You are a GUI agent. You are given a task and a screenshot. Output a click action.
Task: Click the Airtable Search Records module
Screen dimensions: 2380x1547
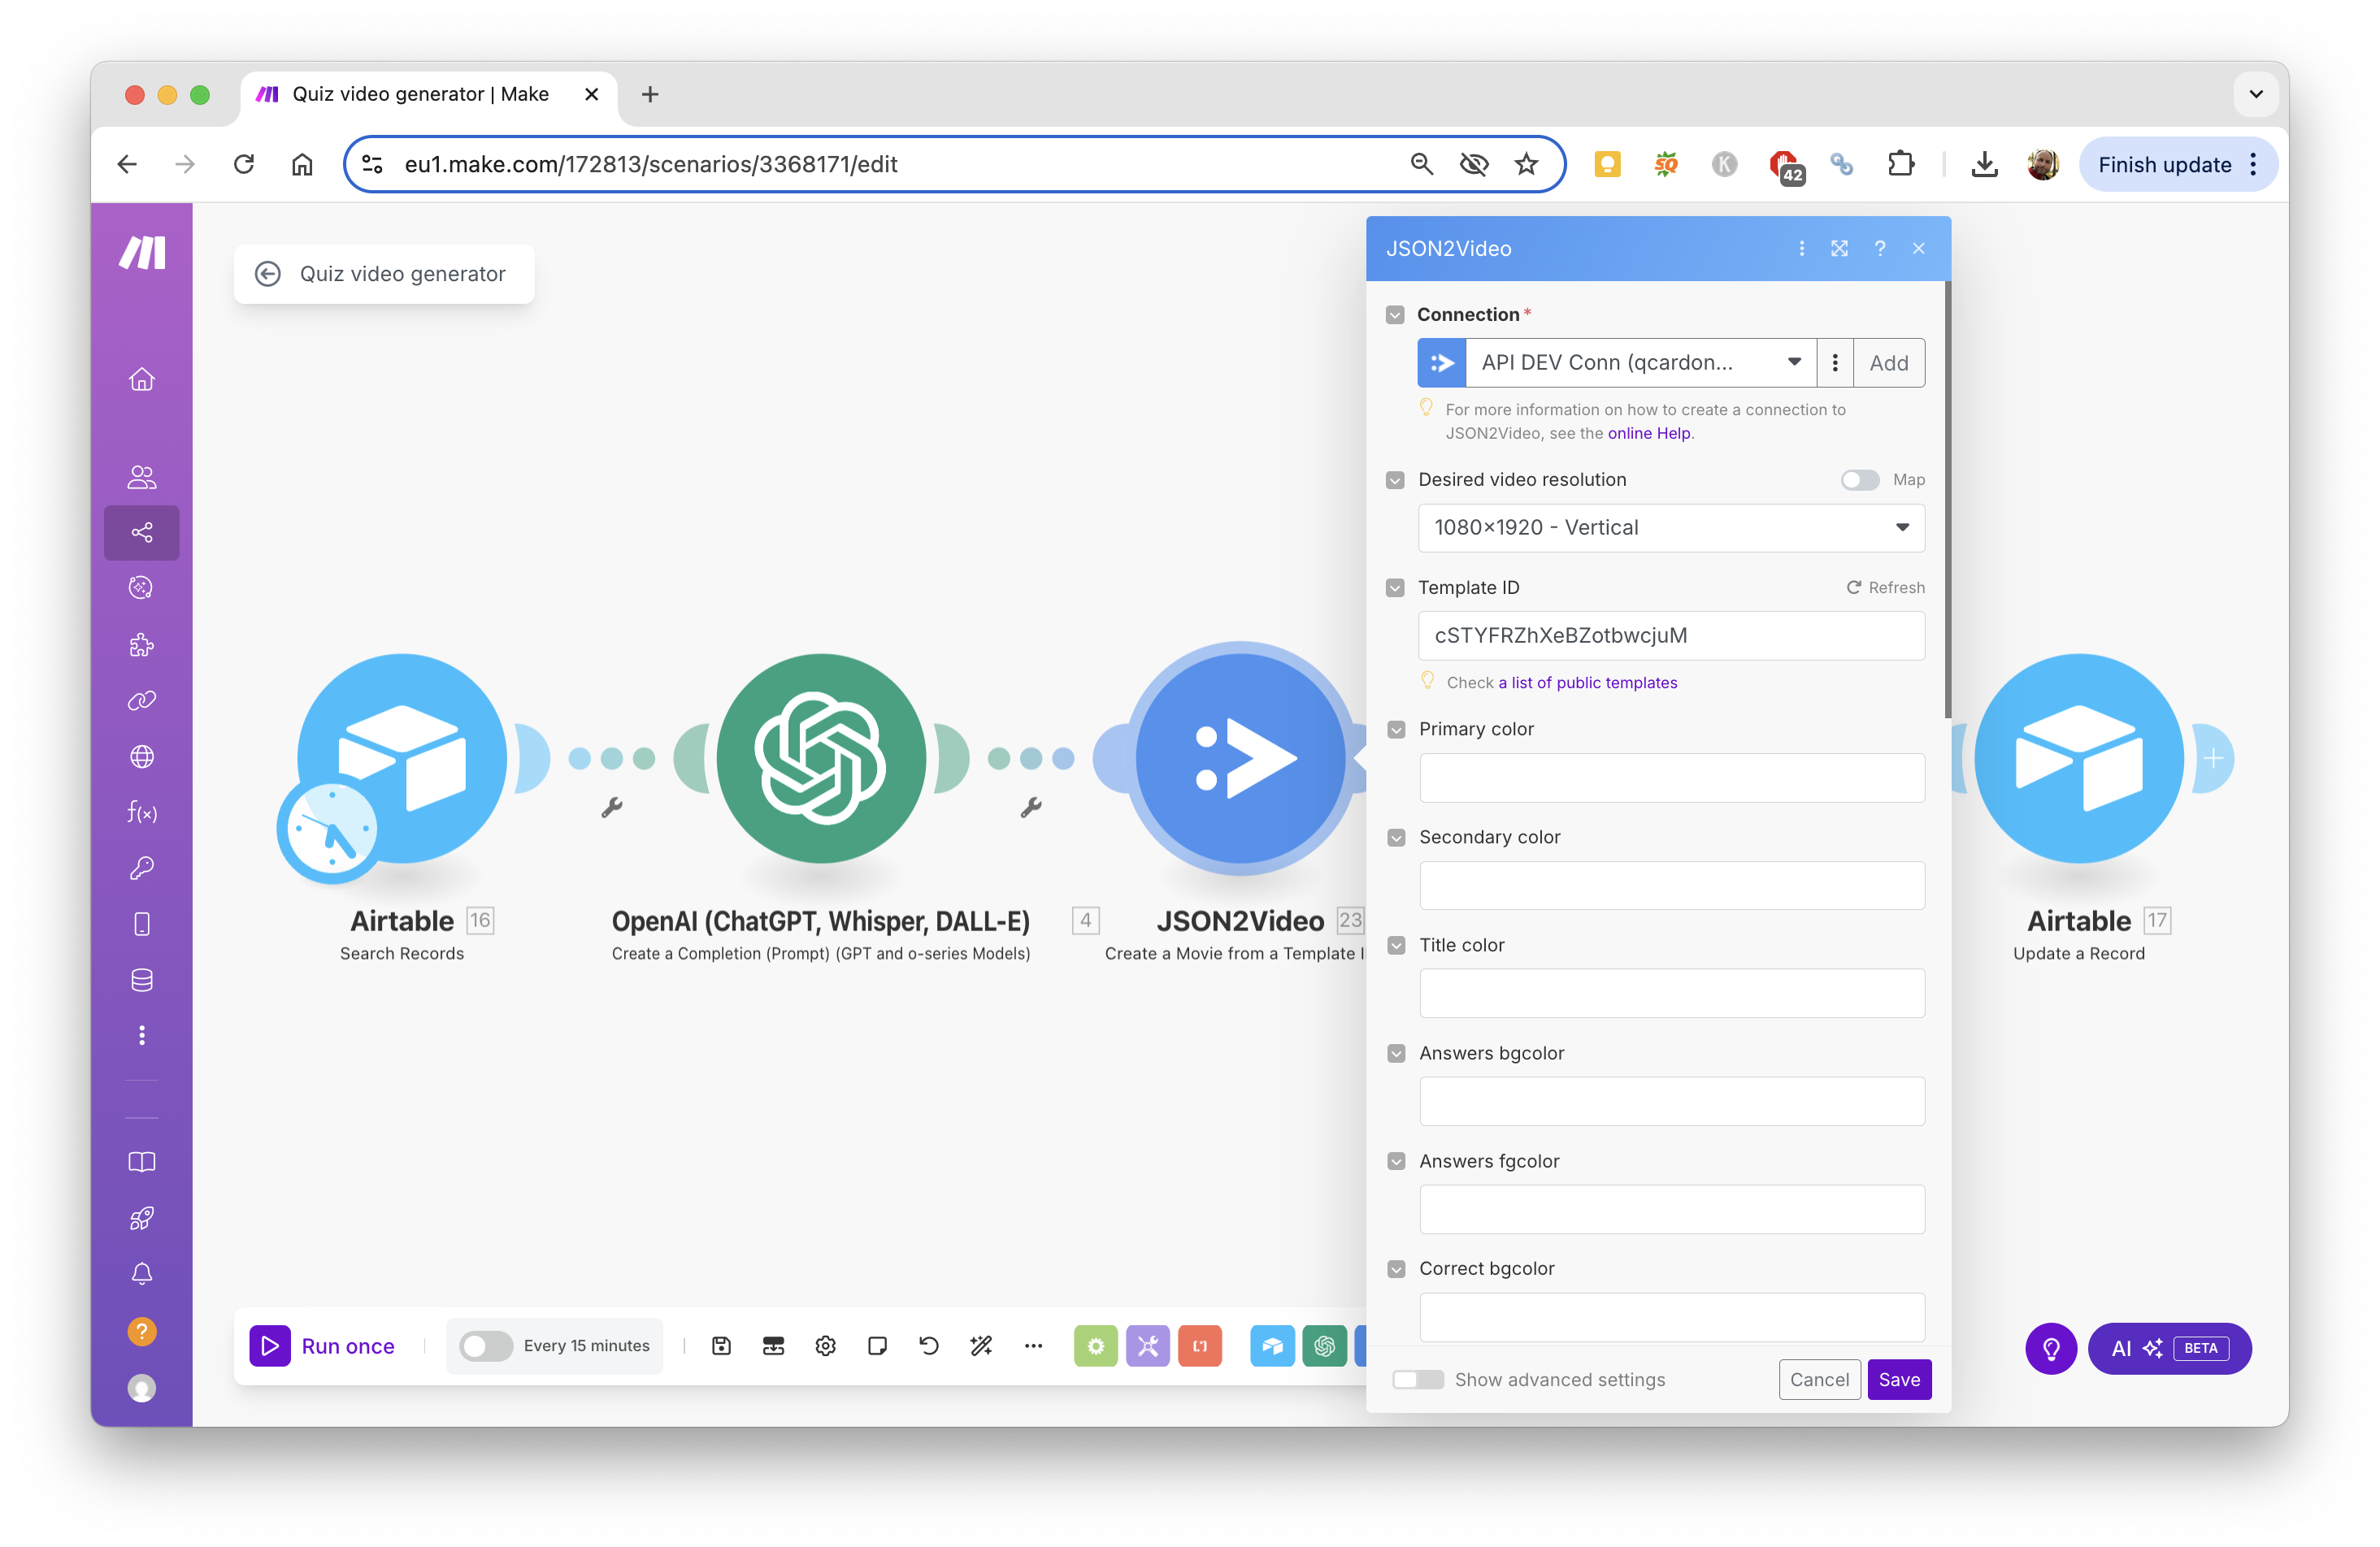402,759
